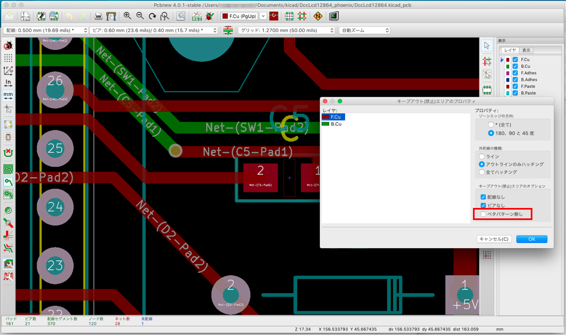The width and height of the screenshot is (566, 335).
Task: Open the 自動ズーム zoom dropdown
Action: (364, 30)
